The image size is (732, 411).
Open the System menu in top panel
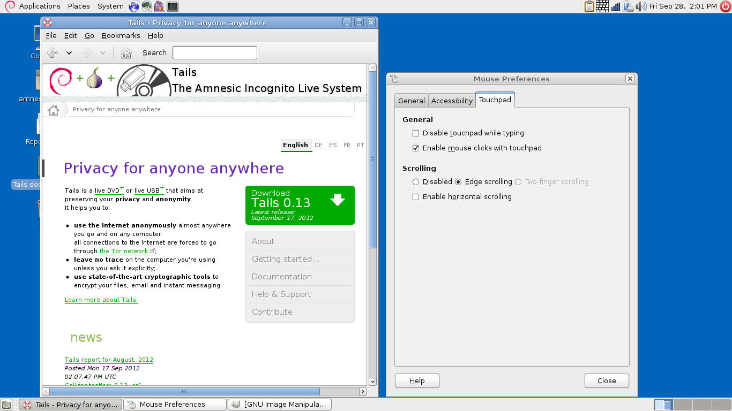[110, 6]
